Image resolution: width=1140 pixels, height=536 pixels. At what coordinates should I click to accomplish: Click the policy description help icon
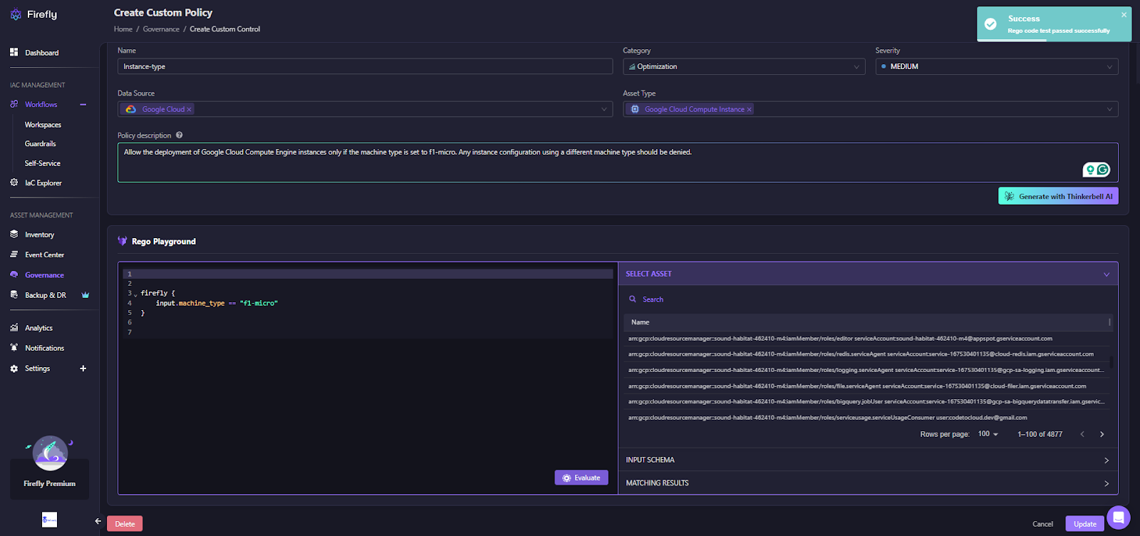(x=179, y=135)
